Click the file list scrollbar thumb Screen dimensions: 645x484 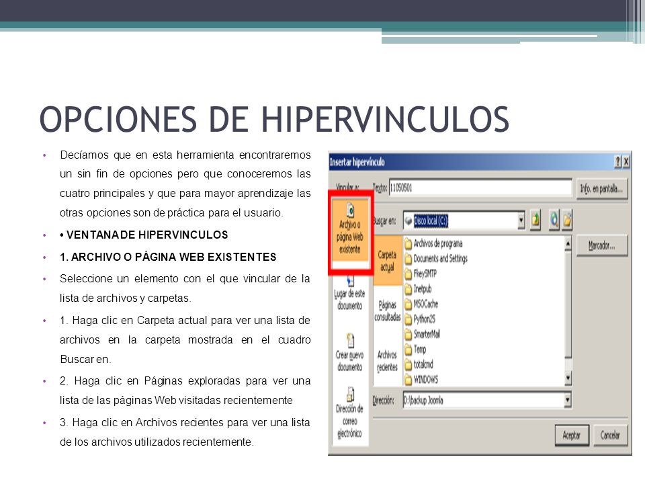point(568,305)
